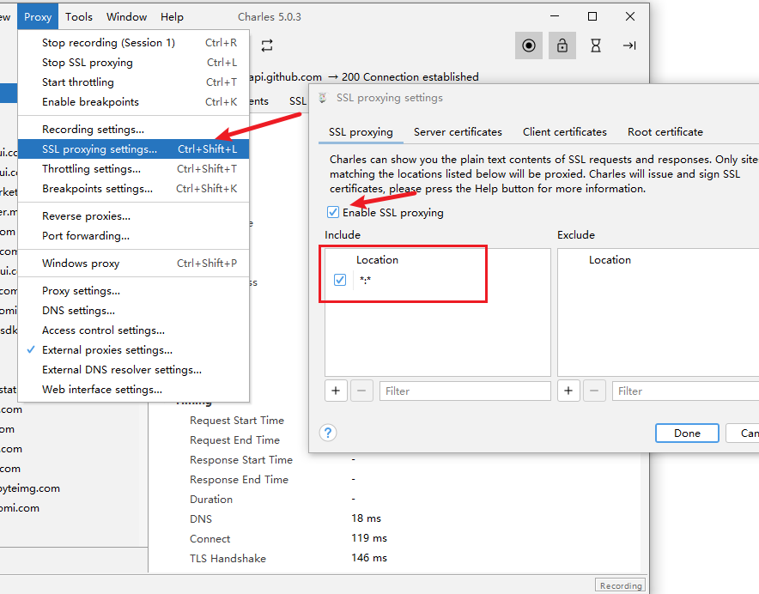Viewport: 759px width, 594px height.
Task: Toggle the record button in Charles toolbar
Action: point(529,45)
